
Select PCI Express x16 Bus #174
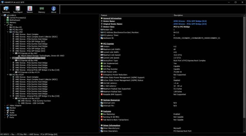pos(29,72)
